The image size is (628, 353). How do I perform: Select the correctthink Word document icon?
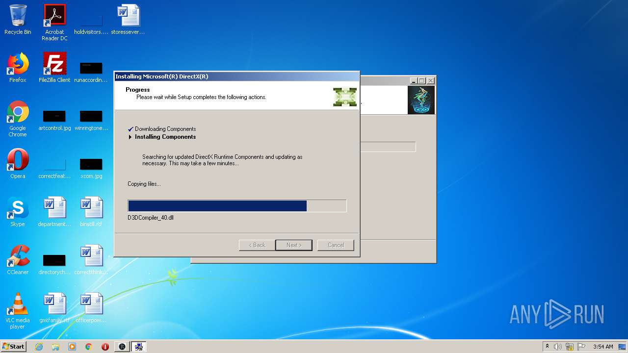coord(91,260)
